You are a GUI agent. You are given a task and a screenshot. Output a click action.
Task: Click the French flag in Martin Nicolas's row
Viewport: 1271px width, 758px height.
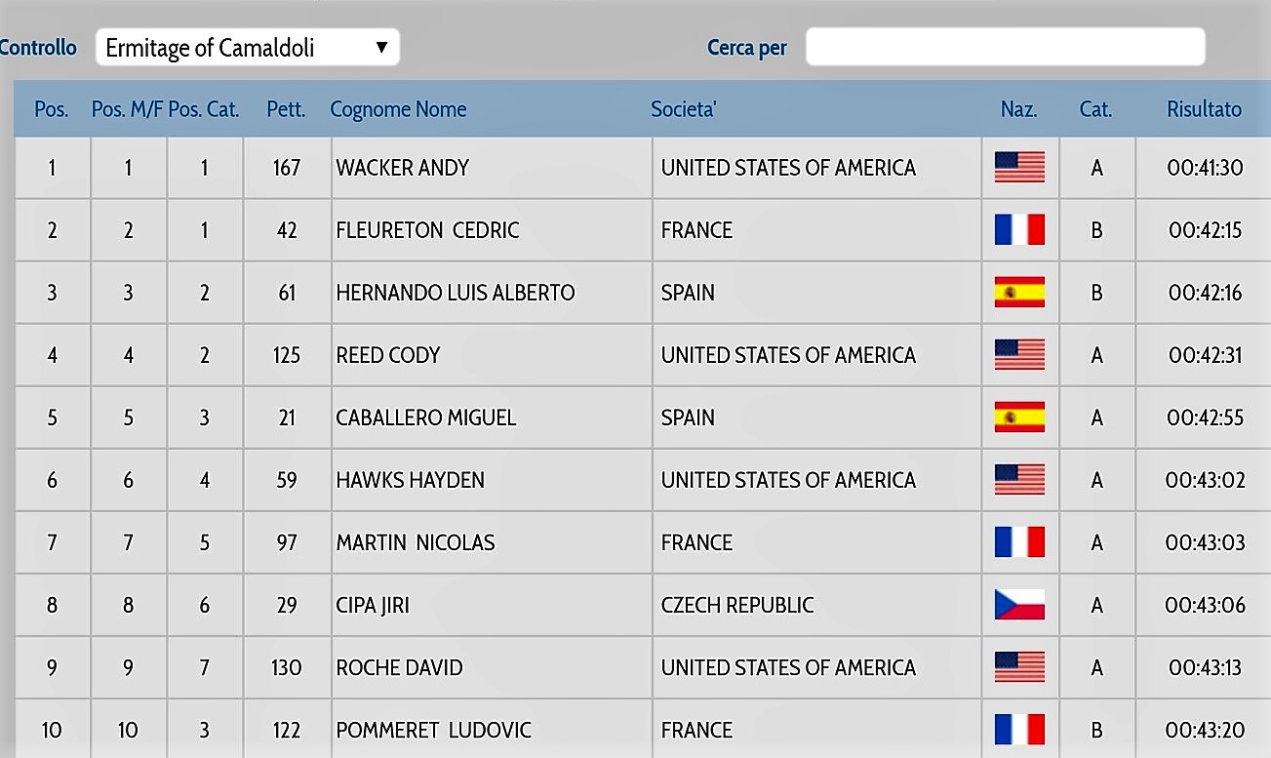coord(1019,542)
